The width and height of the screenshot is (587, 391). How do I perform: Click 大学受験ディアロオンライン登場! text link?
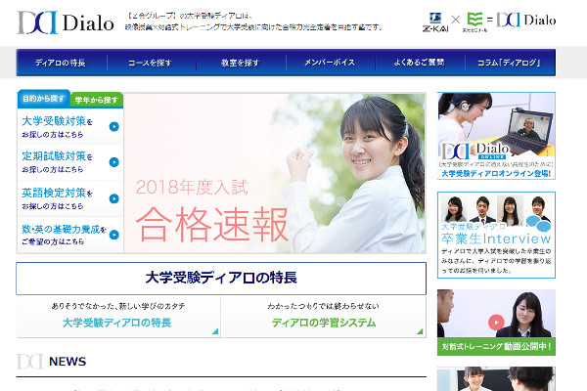point(496,173)
